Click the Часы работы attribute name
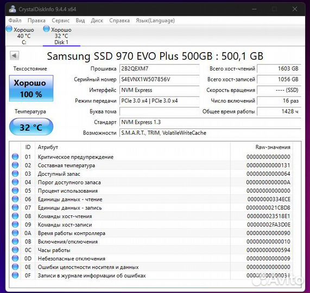Viewport: 310px width, 293px height. [54, 250]
